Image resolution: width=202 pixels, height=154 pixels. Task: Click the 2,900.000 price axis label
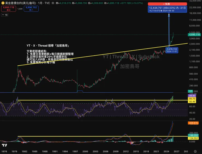[x=195, y=44]
